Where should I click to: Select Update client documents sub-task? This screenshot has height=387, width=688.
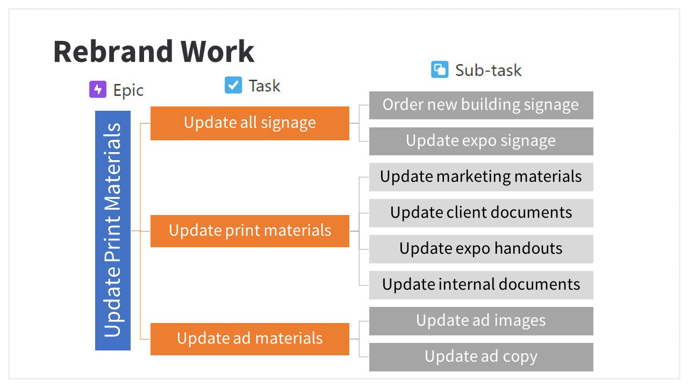pos(481,213)
